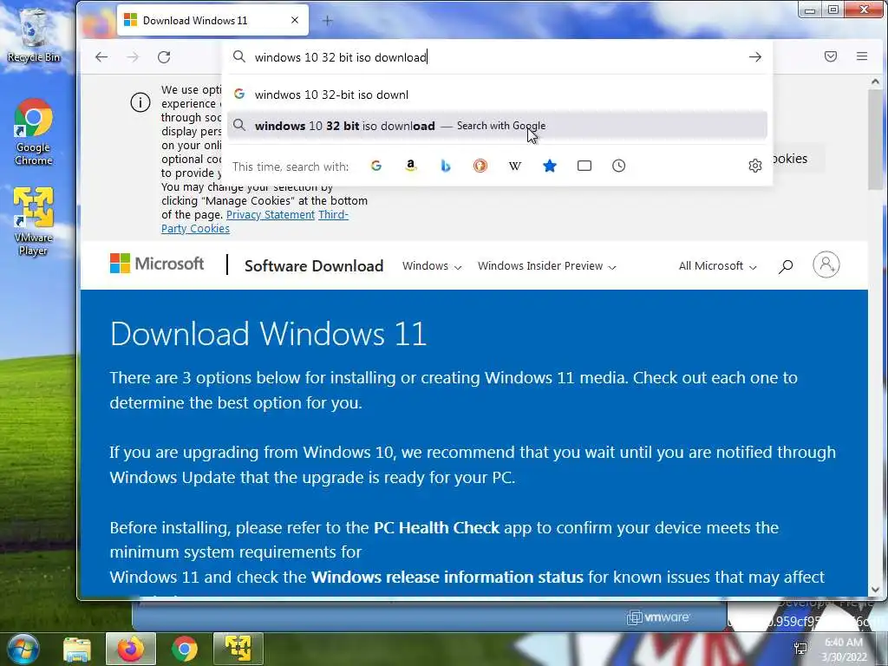Close the Download Windows 11 tab
This screenshot has height=666, width=888.
[295, 20]
